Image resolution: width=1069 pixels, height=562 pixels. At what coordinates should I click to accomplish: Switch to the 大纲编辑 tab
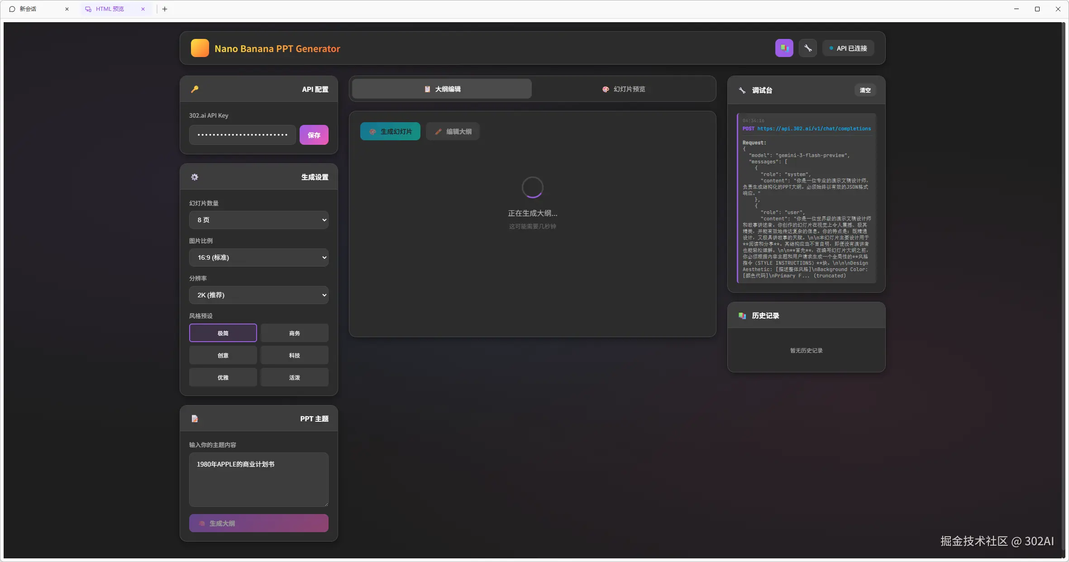pyautogui.click(x=442, y=89)
